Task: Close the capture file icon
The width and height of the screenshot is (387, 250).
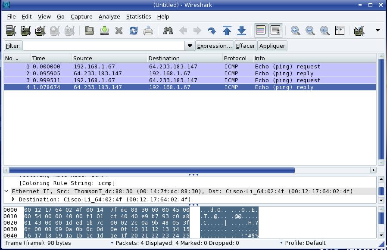Action: [119, 31]
